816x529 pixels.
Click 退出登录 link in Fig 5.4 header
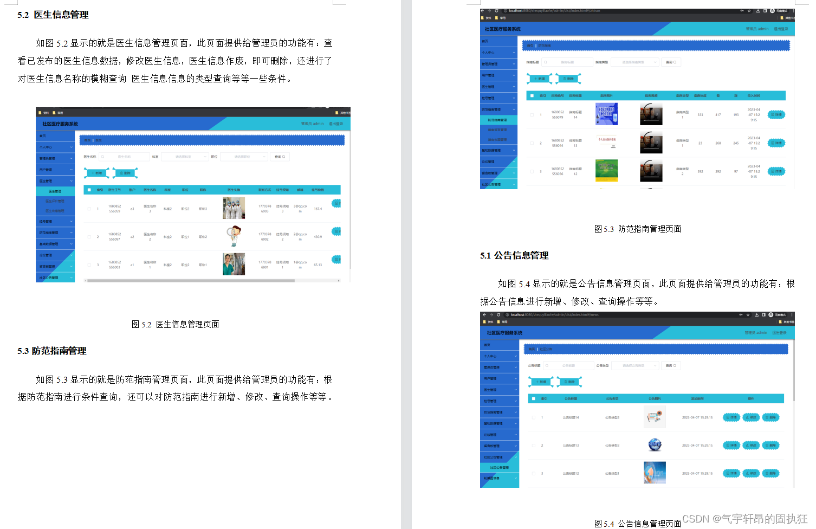tap(779, 333)
